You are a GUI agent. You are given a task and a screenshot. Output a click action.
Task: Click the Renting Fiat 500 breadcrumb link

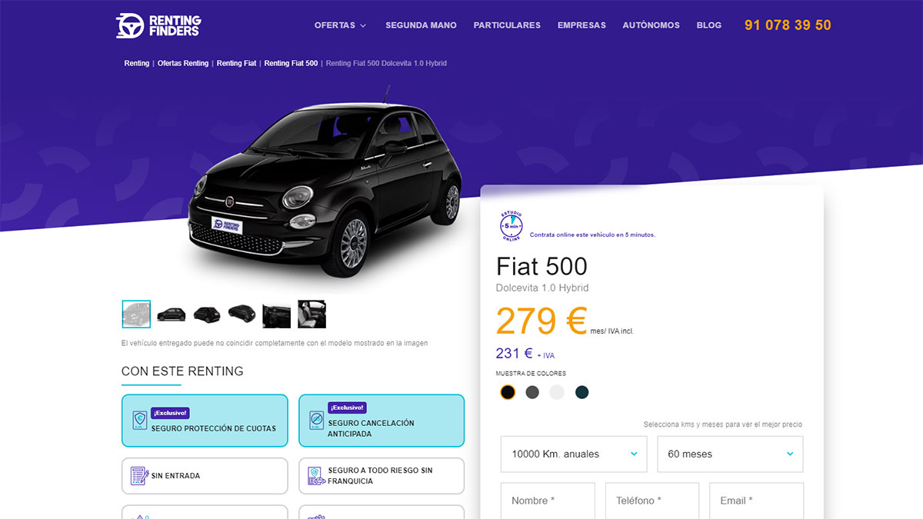[291, 63]
